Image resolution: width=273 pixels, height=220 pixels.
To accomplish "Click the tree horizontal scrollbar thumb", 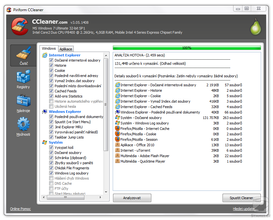I will tap(66, 198).
